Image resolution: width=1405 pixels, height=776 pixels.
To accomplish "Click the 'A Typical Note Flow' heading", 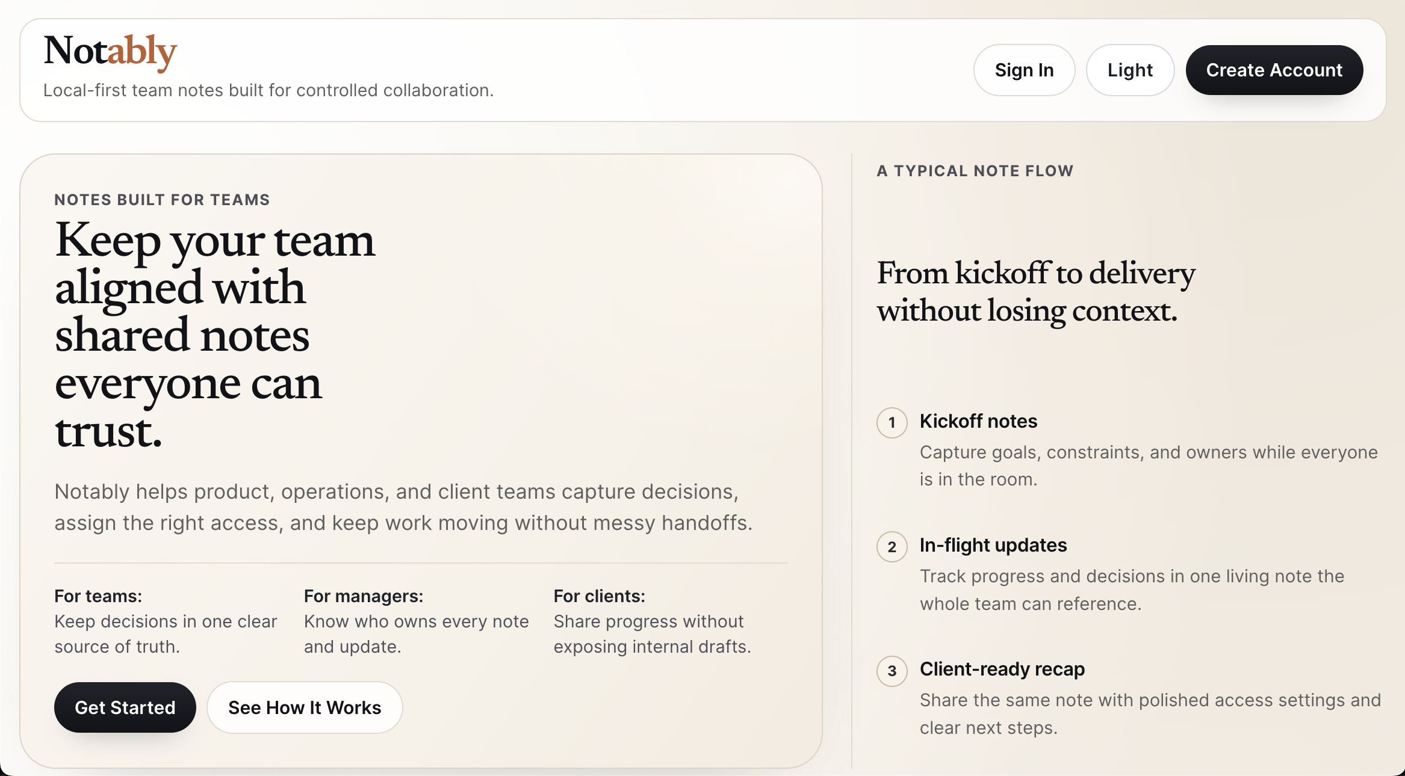I will tap(975, 171).
